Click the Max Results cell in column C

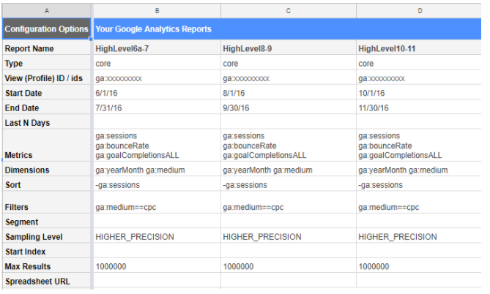tap(288, 266)
